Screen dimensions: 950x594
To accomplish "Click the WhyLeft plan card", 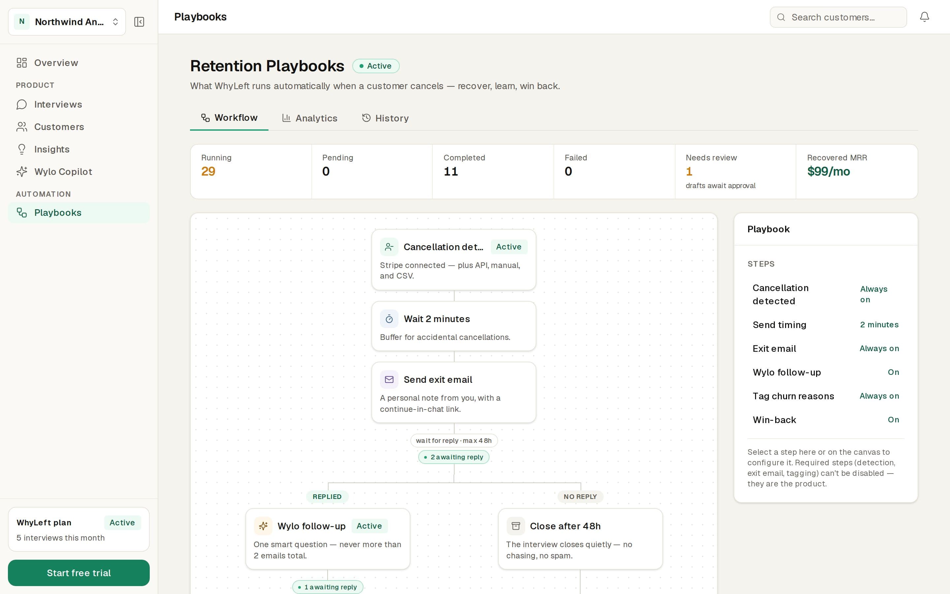I will 79,529.
